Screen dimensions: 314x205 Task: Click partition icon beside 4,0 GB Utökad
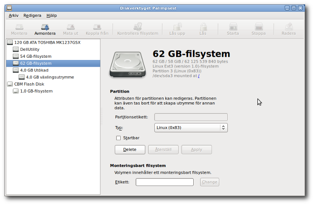tap(15, 70)
